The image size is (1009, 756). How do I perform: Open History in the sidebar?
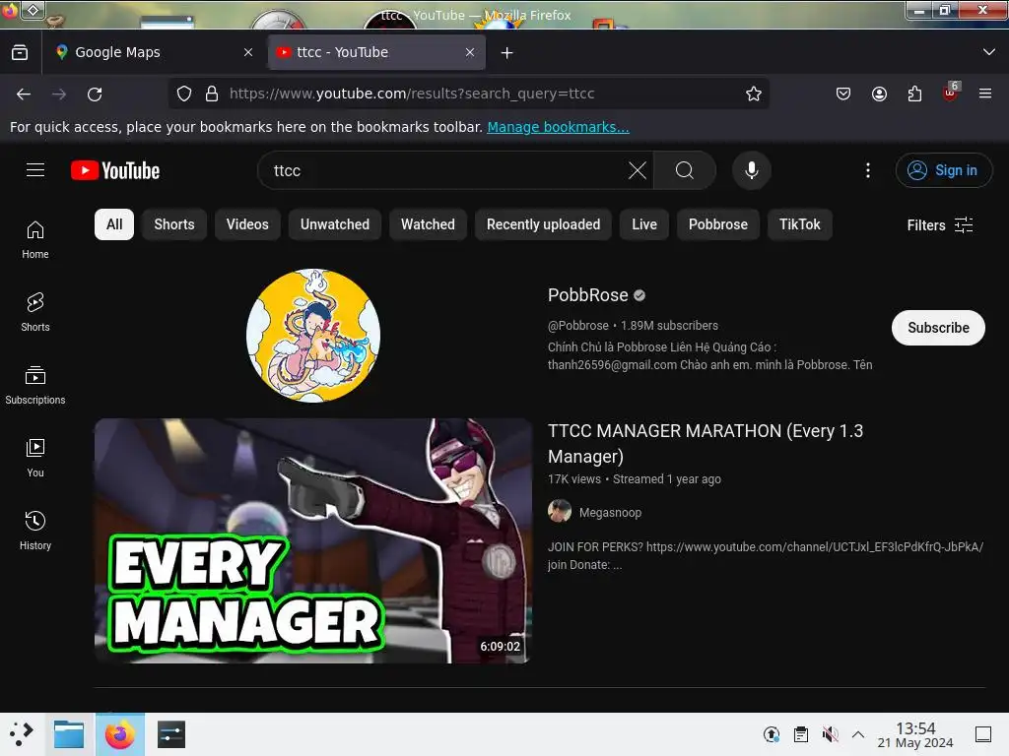(35, 531)
